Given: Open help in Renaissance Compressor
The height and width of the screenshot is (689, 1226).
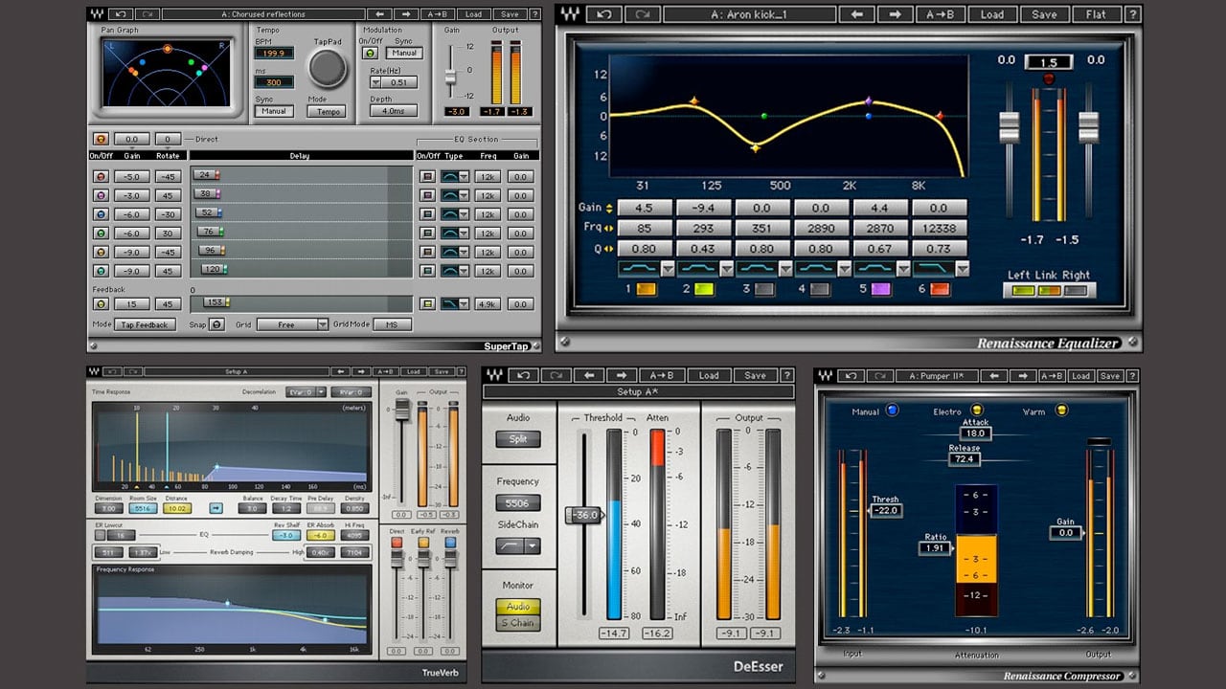Looking at the screenshot, I should click(x=1133, y=376).
